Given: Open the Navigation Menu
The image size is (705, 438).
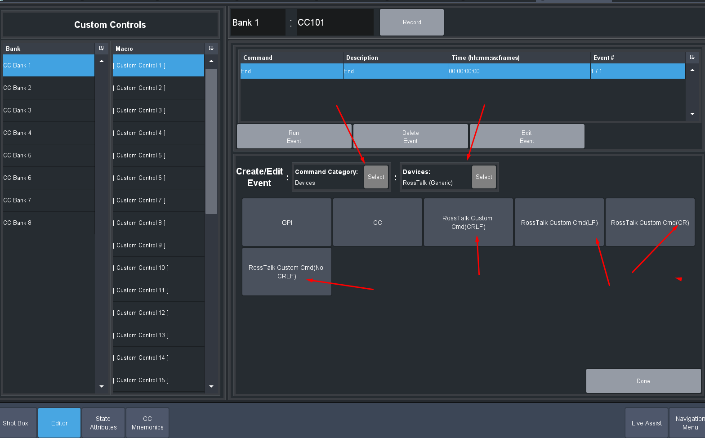Looking at the screenshot, I should (x=687, y=423).
